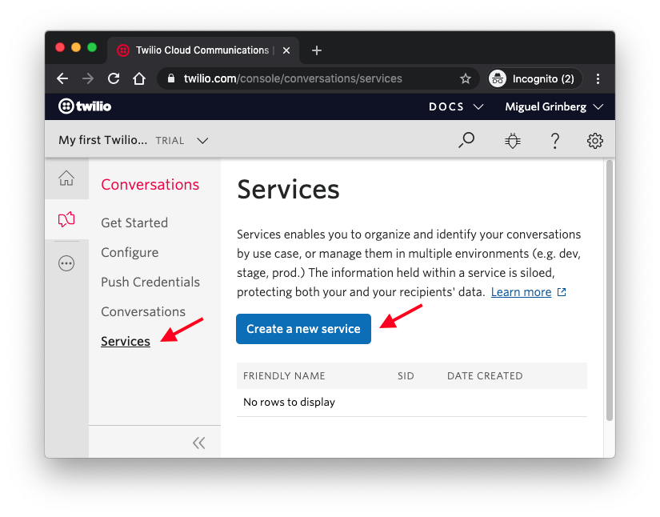The width and height of the screenshot is (660, 517).
Task: Open Get Started in the sidebar
Action: pyautogui.click(x=134, y=222)
